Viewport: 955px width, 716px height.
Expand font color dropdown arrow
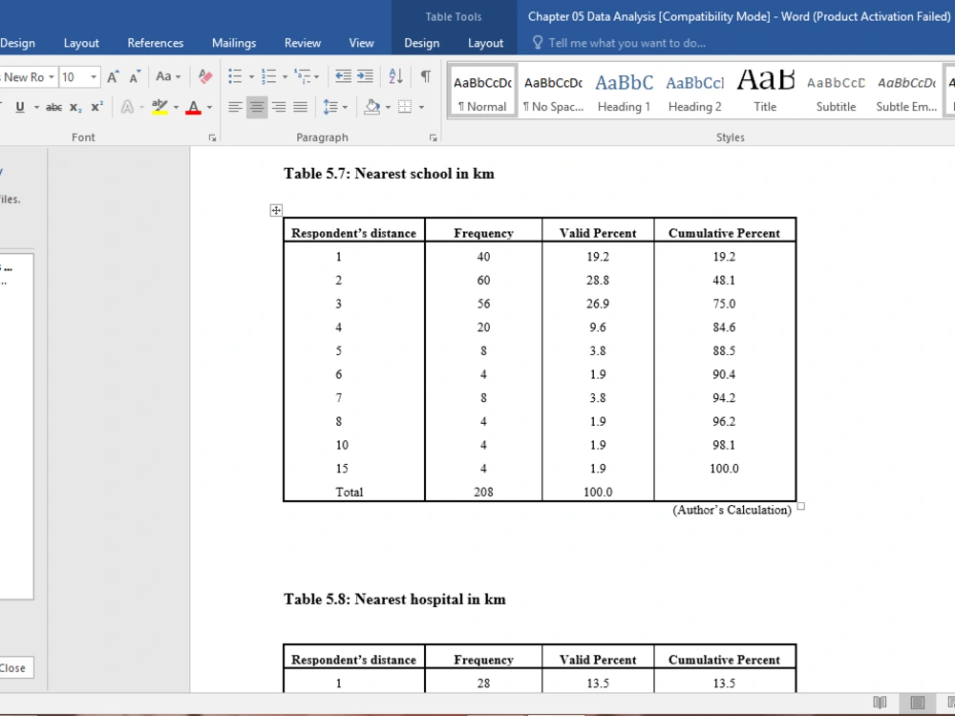pos(209,108)
